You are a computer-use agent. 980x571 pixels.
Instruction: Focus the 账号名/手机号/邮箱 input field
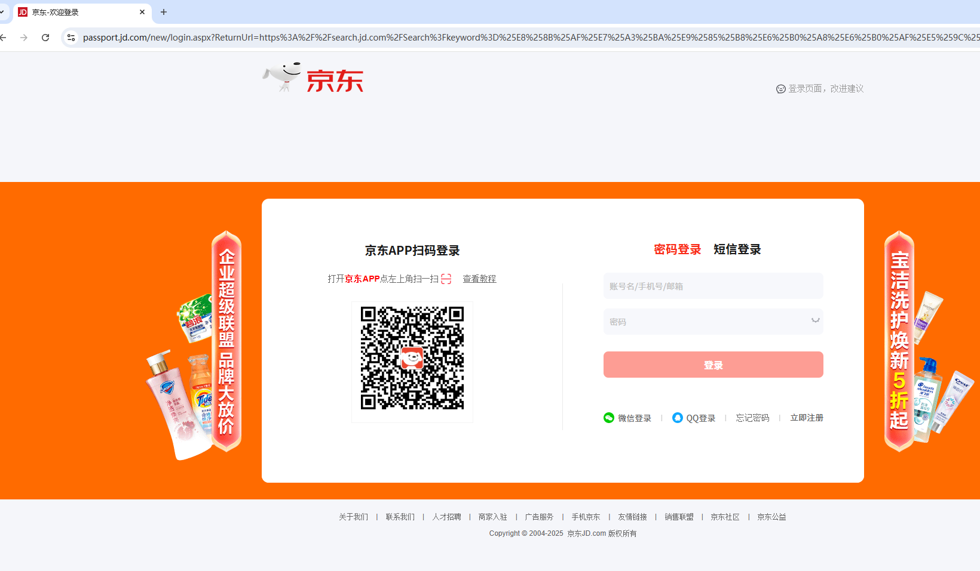(713, 286)
